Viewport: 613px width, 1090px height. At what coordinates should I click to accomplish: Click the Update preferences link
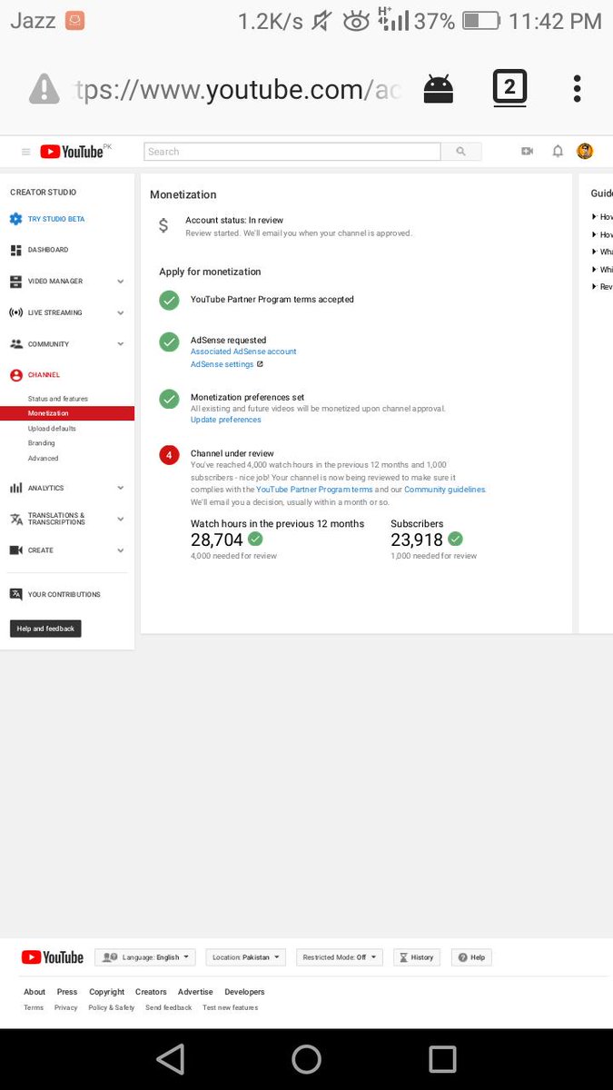tap(226, 420)
